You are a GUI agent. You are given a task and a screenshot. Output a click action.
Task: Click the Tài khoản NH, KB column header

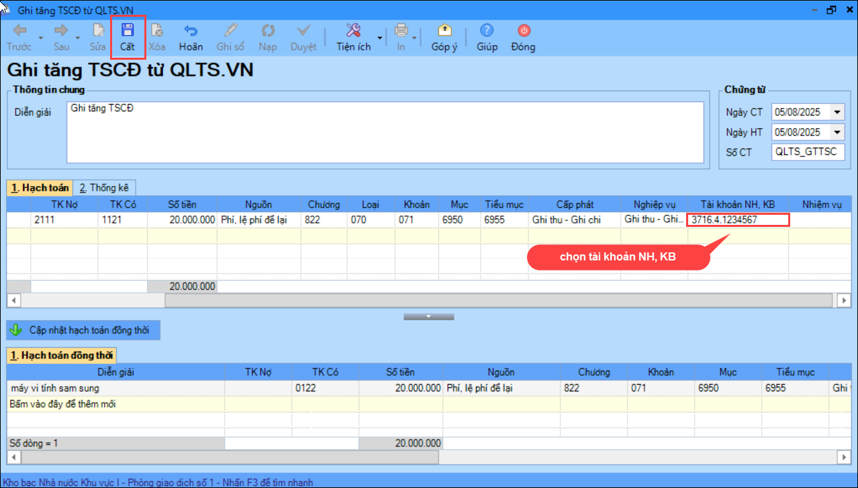(x=738, y=204)
